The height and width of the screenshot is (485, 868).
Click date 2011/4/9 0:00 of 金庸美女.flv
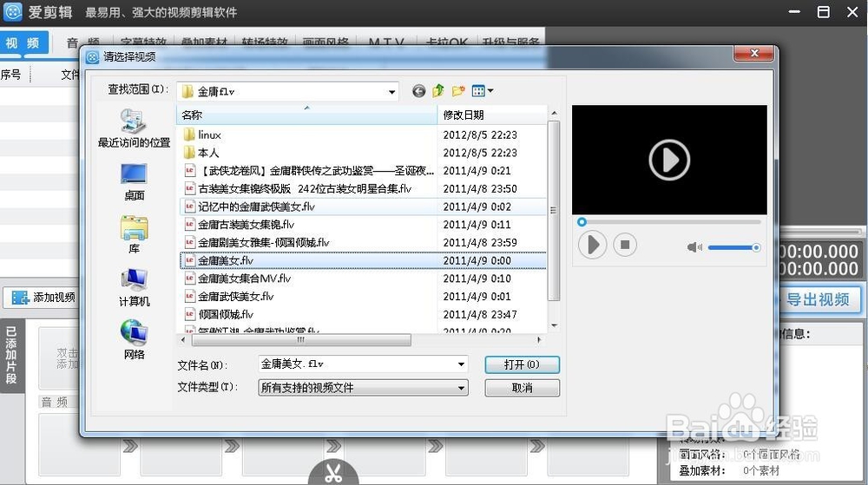[x=477, y=260]
